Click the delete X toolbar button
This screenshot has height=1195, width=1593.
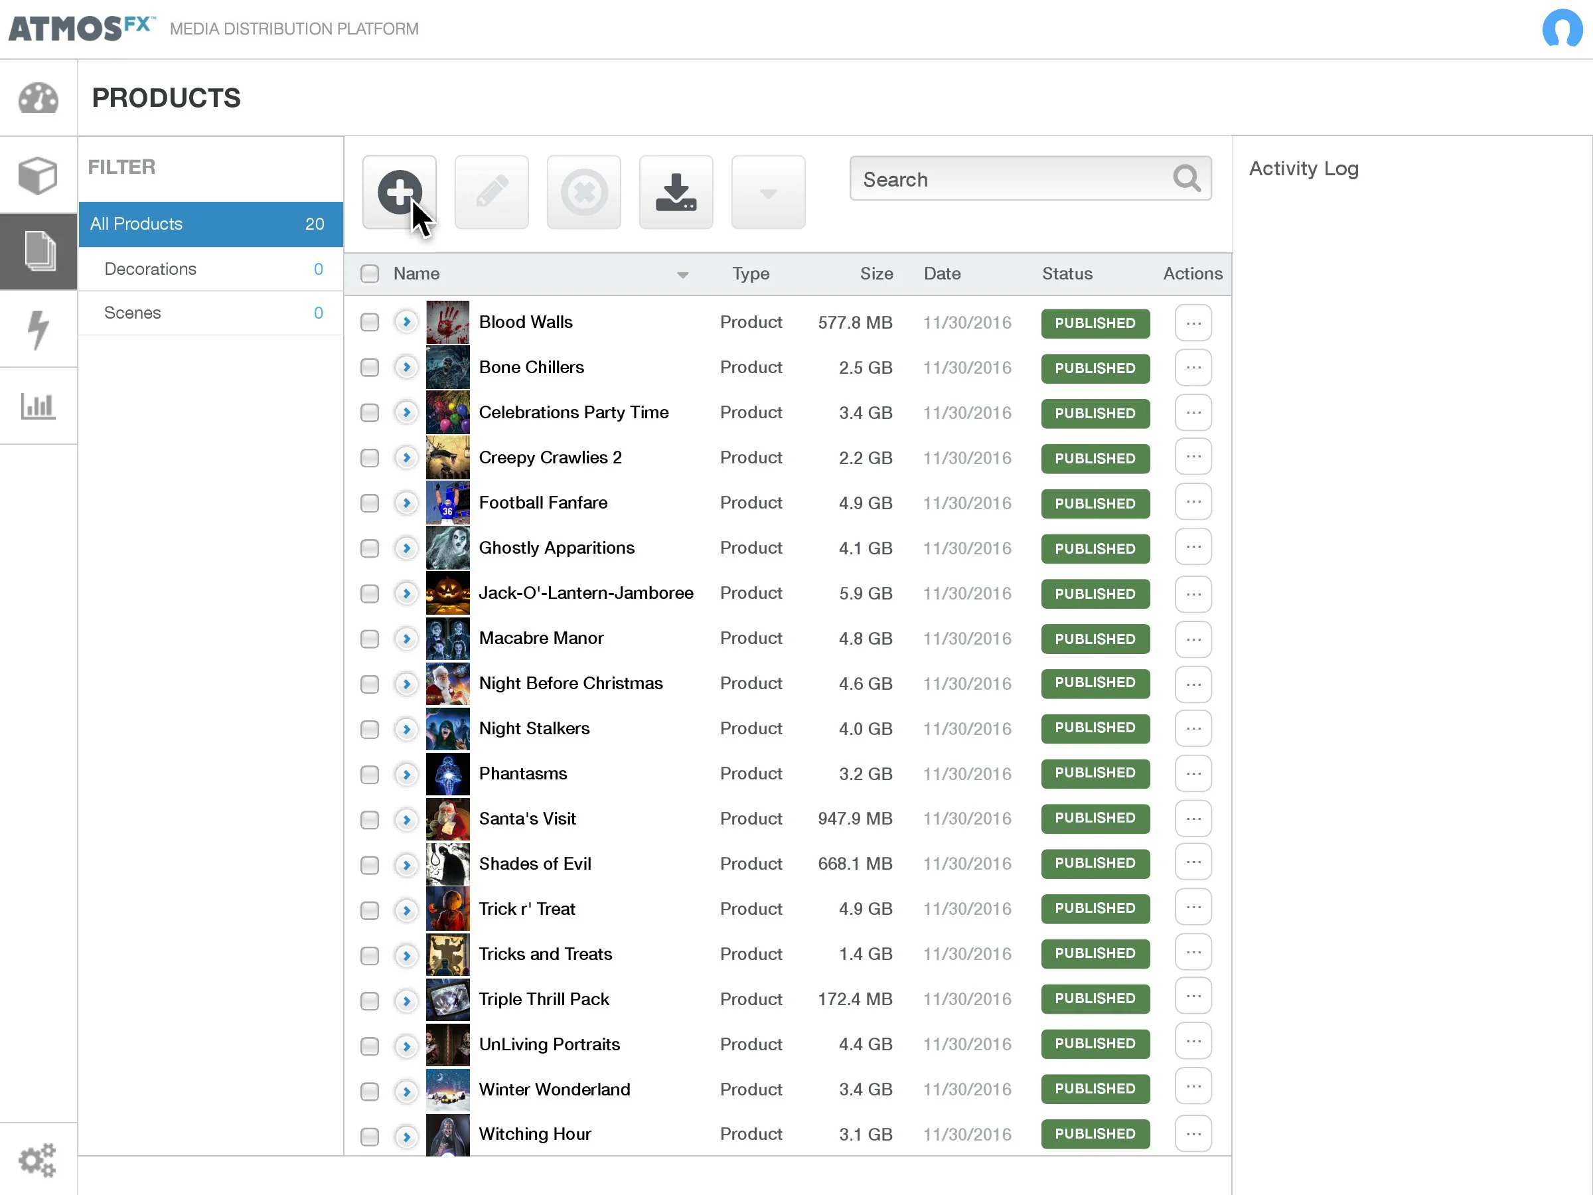click(583, 193)
